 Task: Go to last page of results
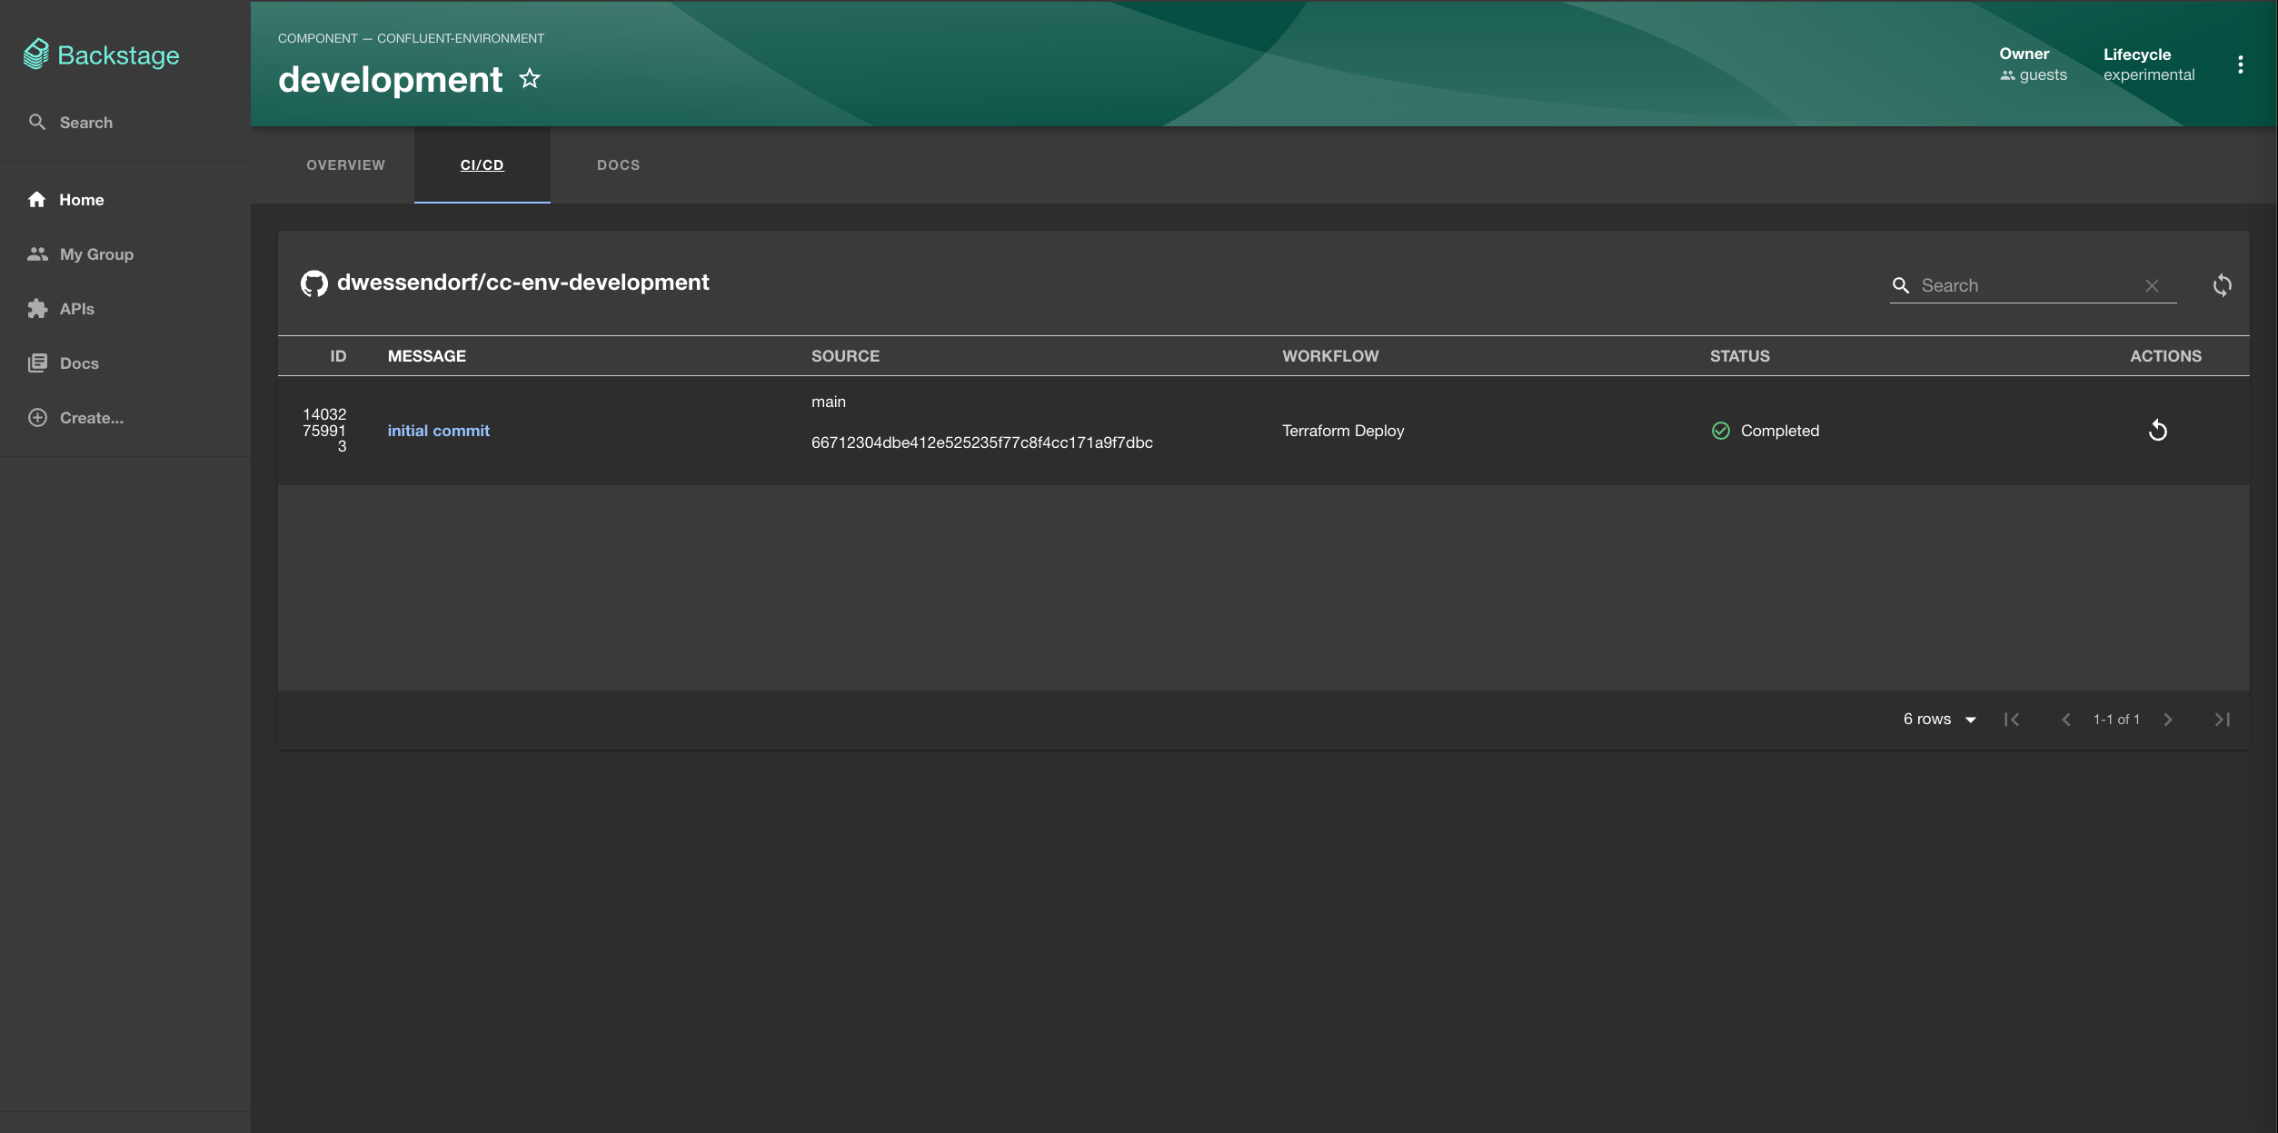pyautogui.click(x=2223, y=720)
